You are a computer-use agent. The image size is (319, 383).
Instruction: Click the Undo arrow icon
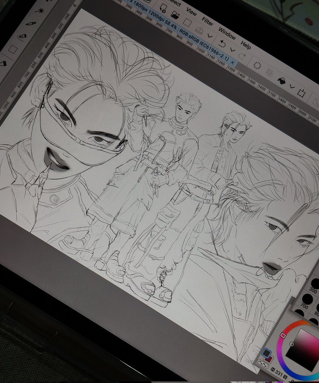222,43
